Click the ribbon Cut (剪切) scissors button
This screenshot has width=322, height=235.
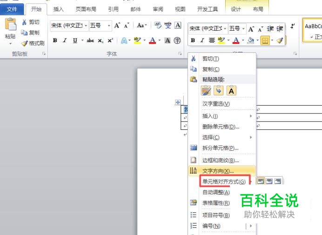point(31,22)
